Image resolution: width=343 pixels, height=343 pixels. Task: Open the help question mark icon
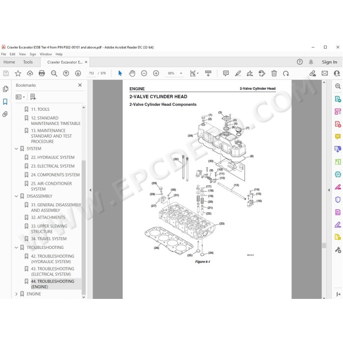[300, 62]
